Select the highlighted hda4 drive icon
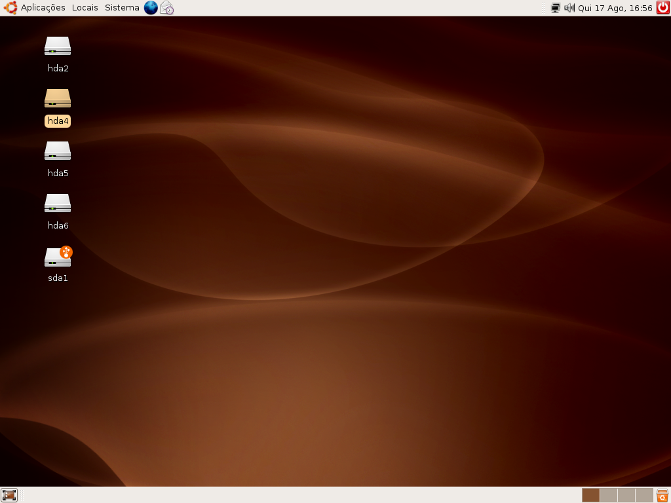Screen dimensions: 671x503 click(x=58, y=98)
